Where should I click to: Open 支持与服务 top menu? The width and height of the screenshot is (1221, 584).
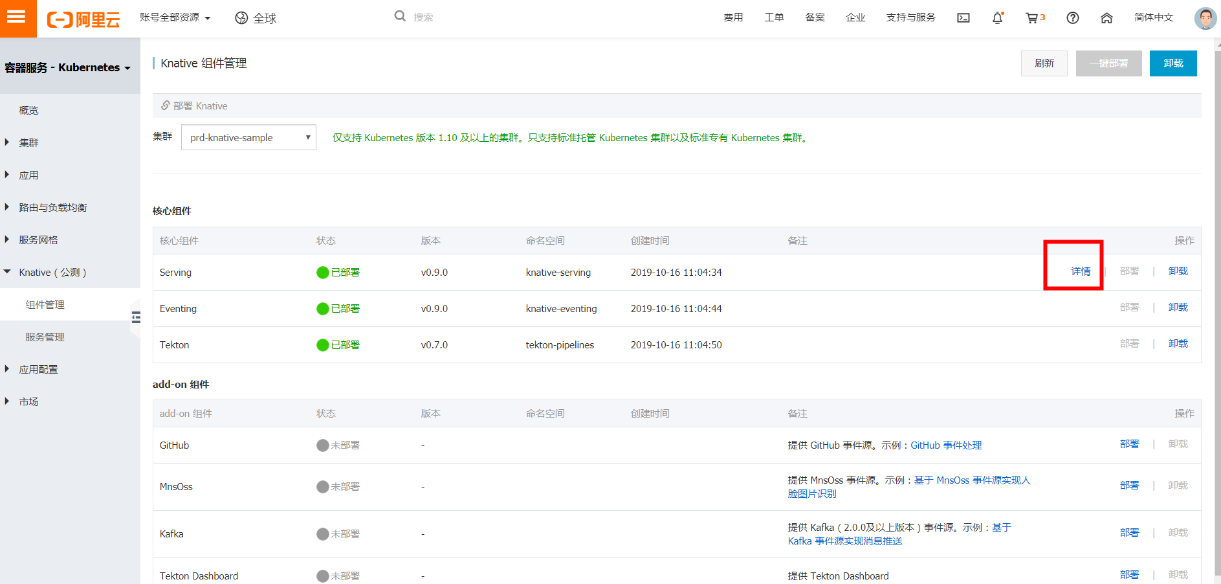911,17
